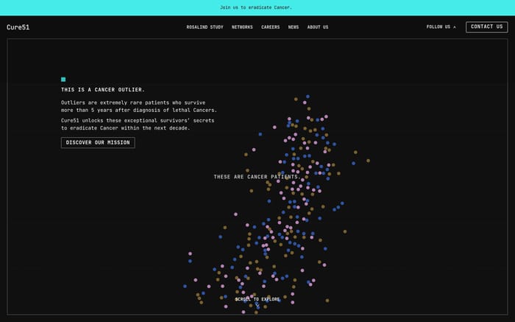This screenshot has height=322, width=515.
Task: Click the cyan outlier square marker
Action: point(63,80)
